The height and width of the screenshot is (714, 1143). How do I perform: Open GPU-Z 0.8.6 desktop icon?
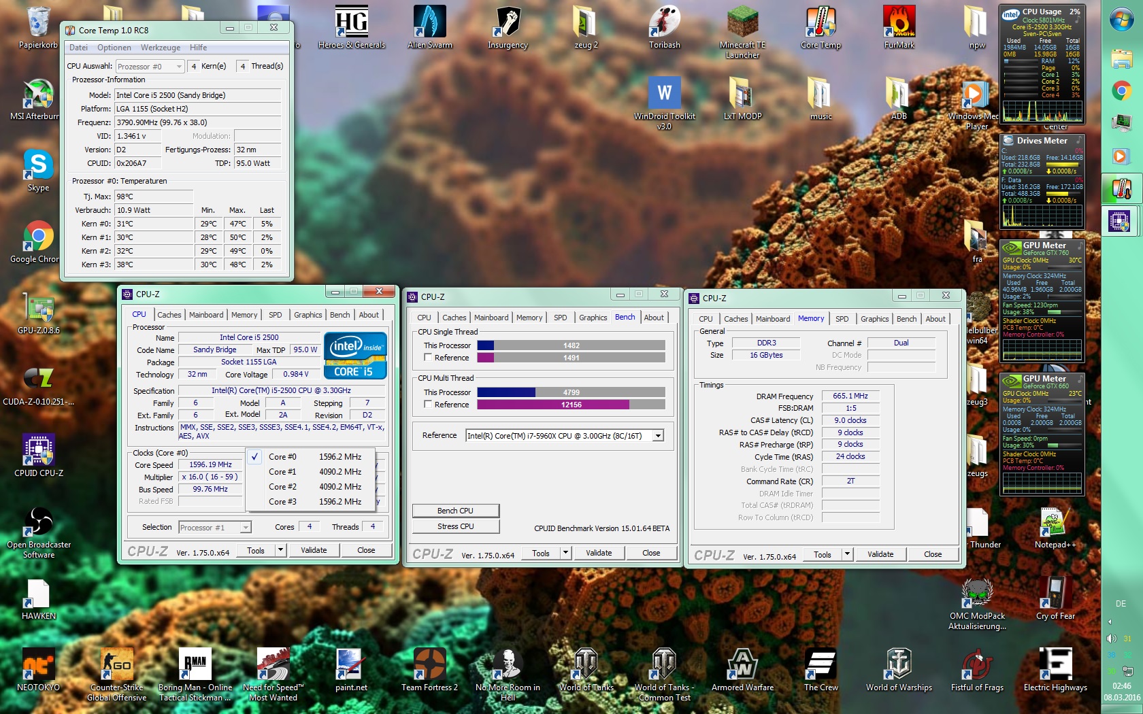point(38,313)
